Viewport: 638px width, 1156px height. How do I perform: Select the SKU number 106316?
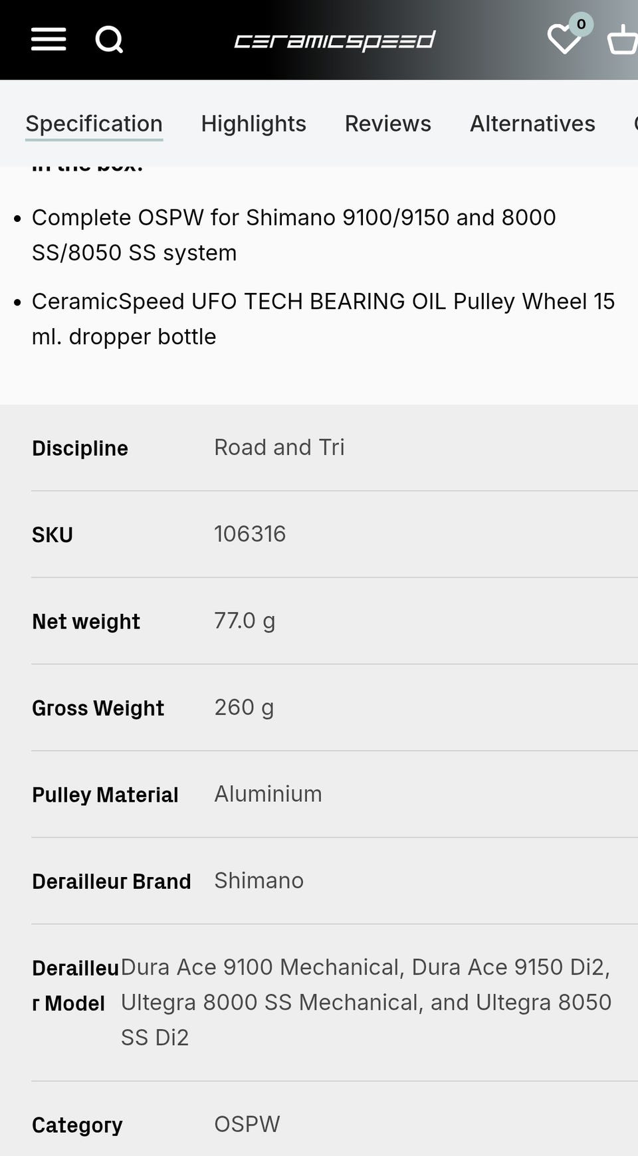[250, 534]
